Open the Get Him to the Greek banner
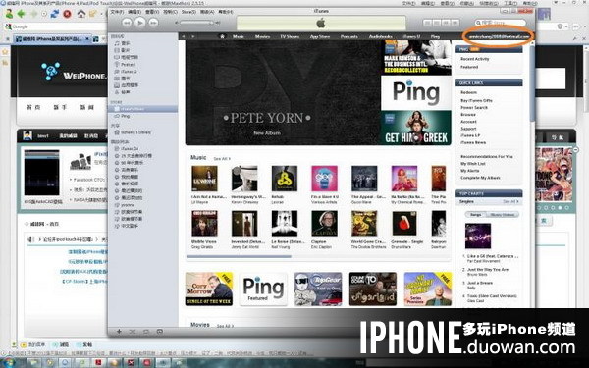Image resolution: width=589 pixels, height=368 pixels. coord(416,128)
